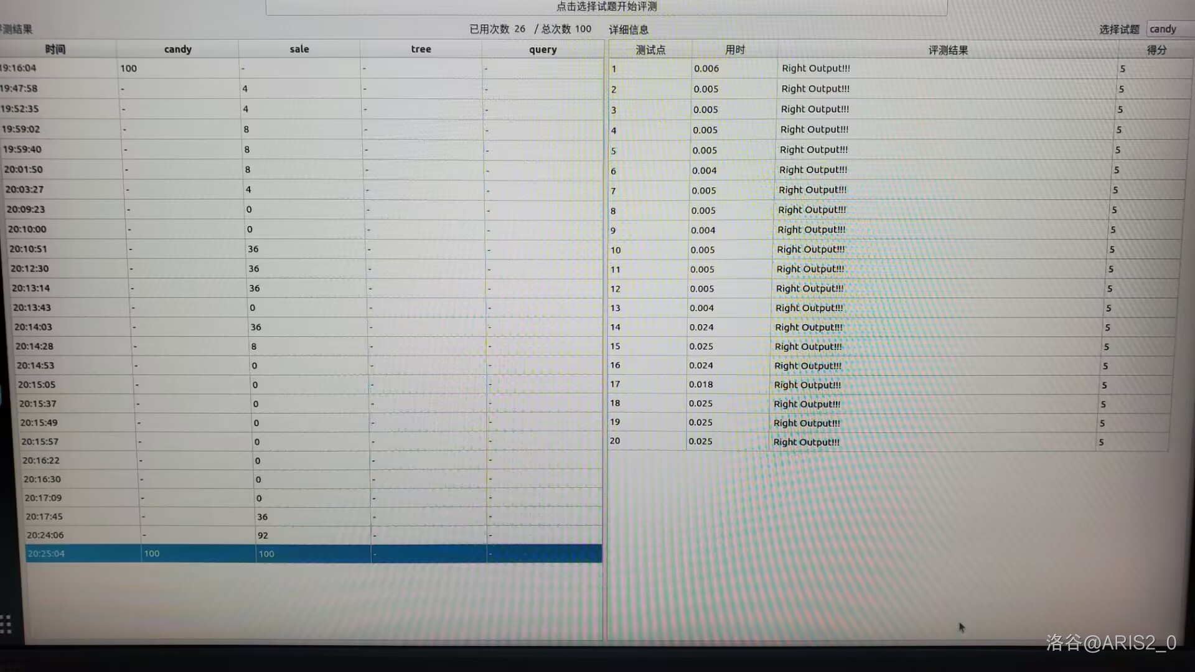Click the query column header

[x=543, y=50]
